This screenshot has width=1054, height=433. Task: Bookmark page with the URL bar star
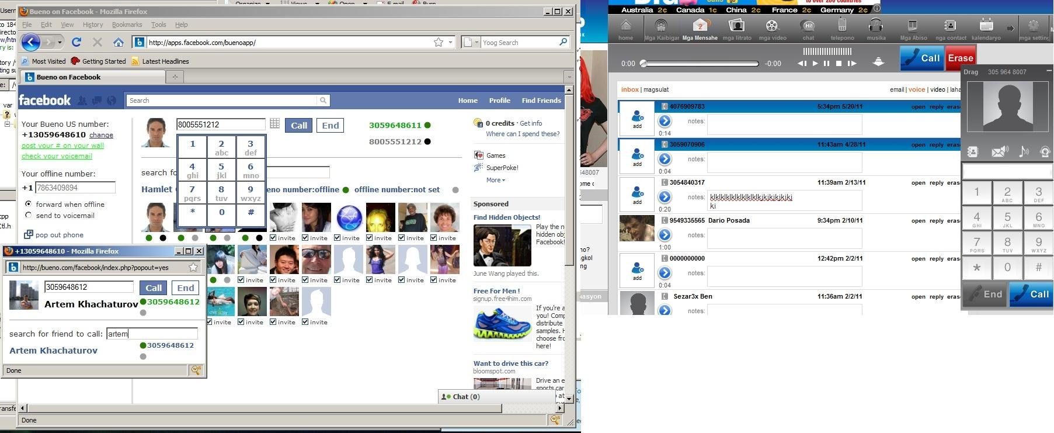pyautogui.click(x=439, y=42)
